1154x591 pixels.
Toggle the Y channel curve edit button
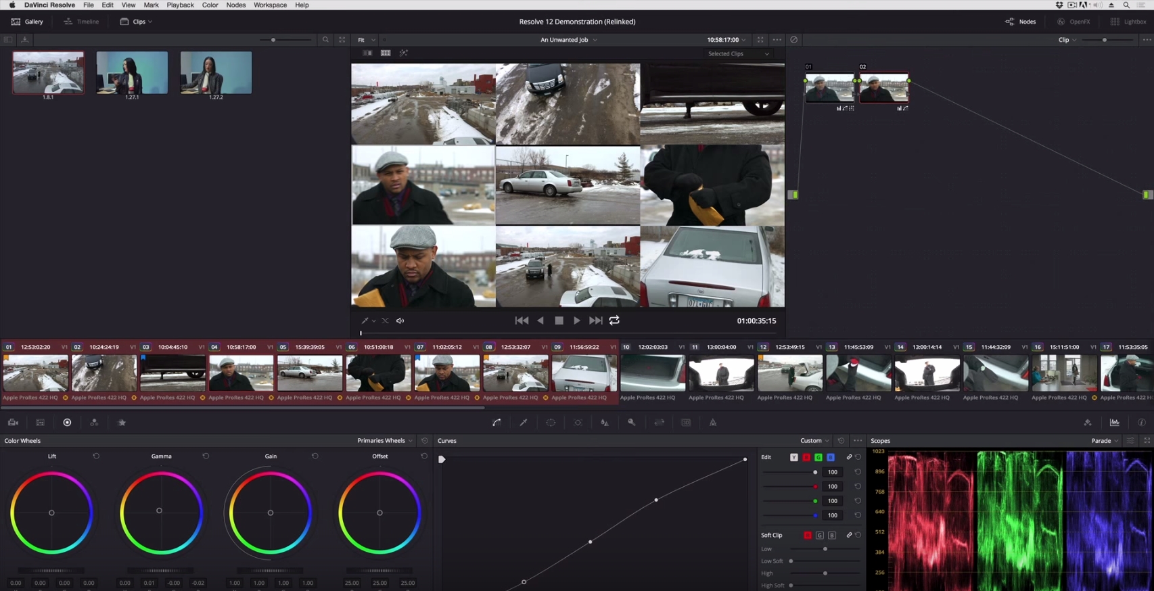(x=794, y=458)
